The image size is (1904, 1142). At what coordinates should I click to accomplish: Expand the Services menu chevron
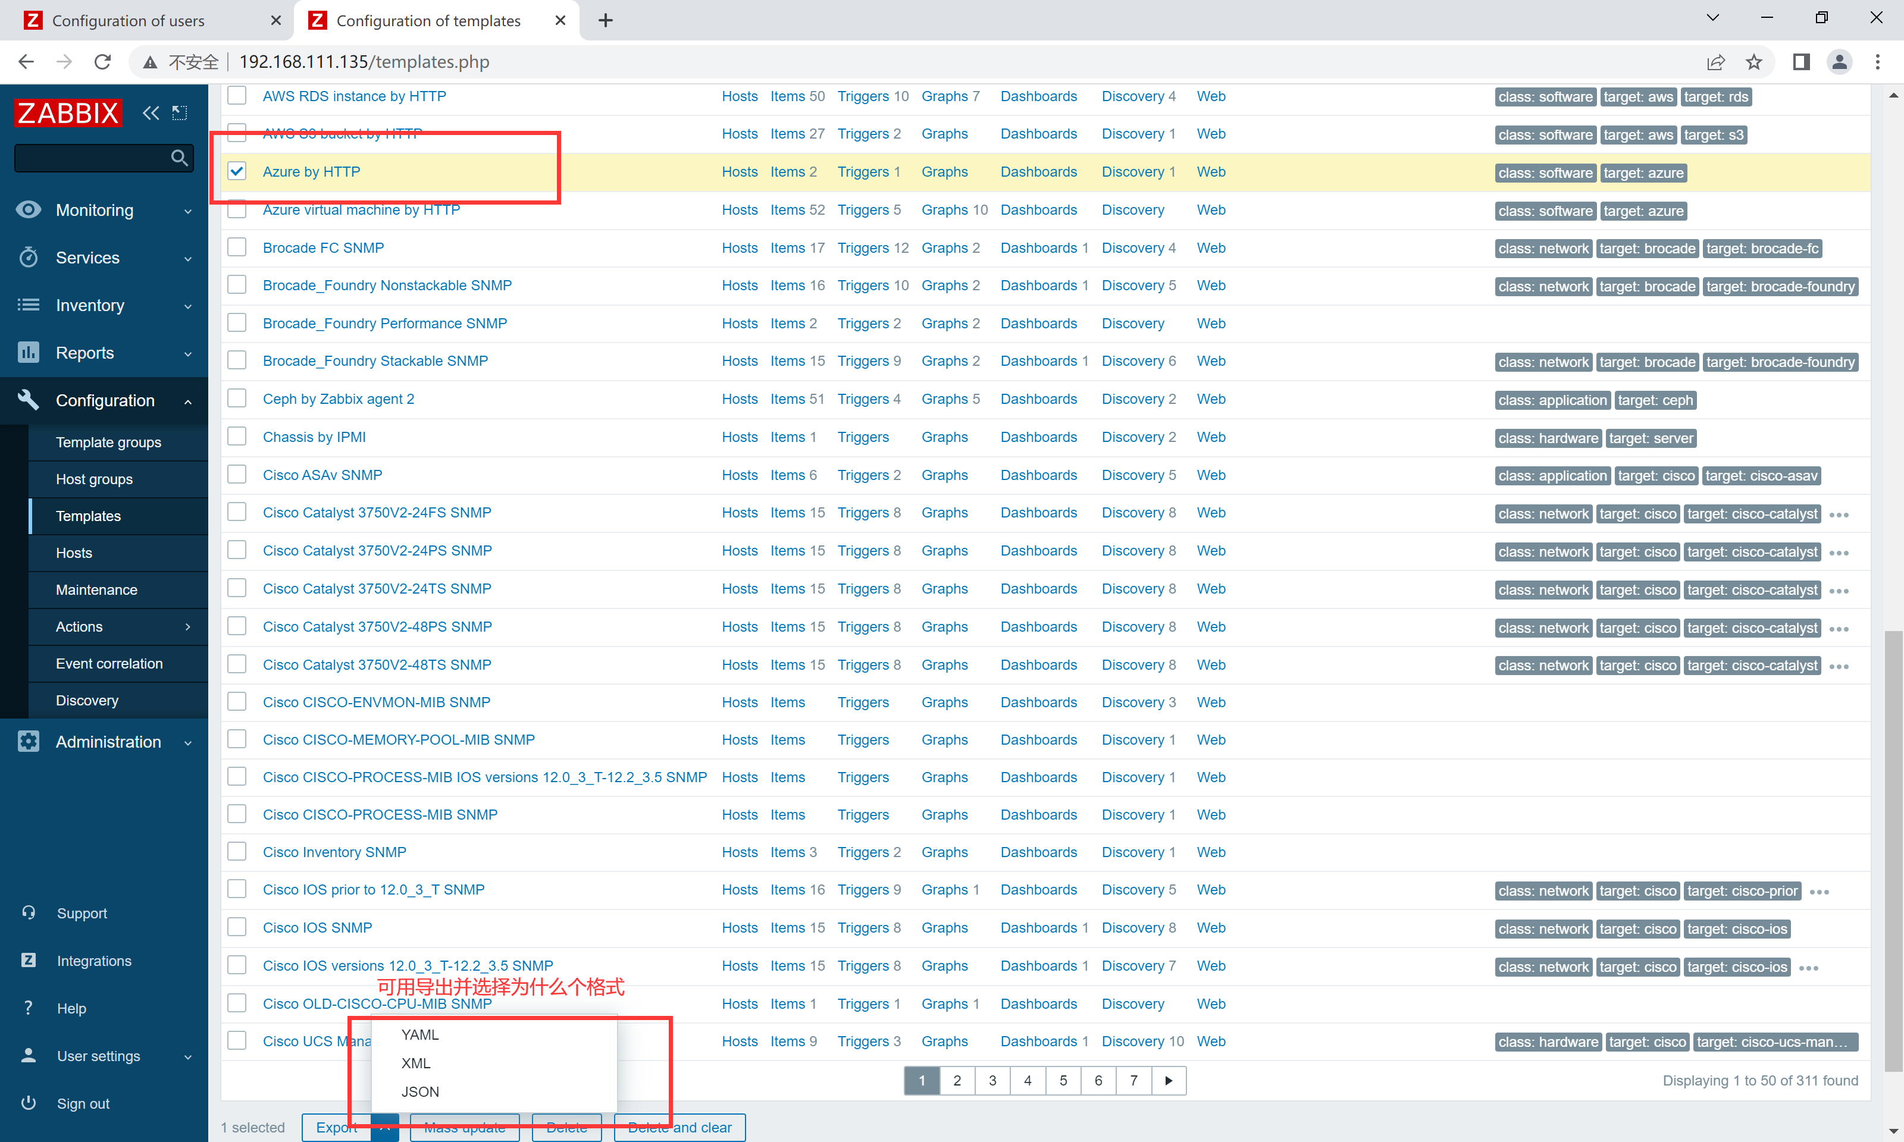tap(188, 259)
